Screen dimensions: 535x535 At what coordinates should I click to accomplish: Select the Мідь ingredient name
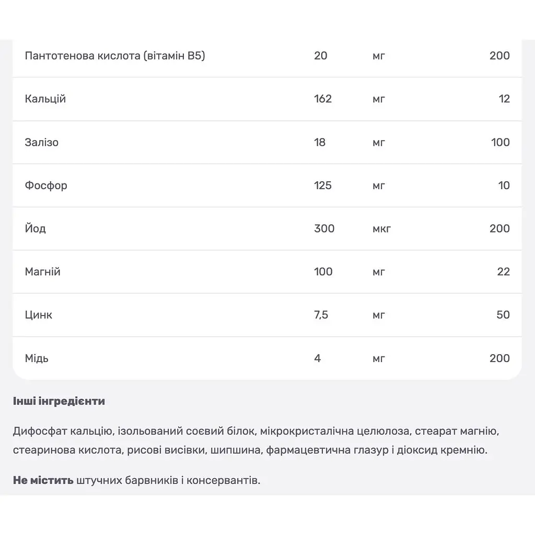click(x=37, y=358)
